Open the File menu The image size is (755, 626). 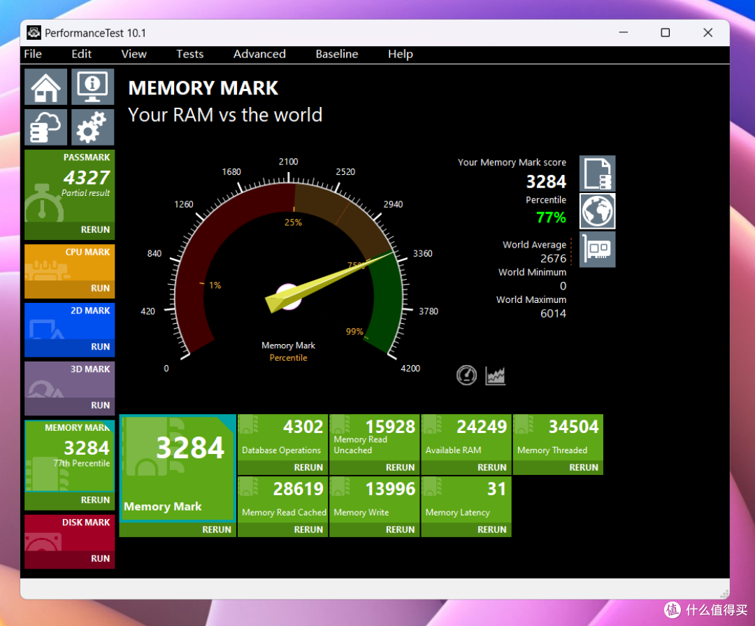(33, 54)
